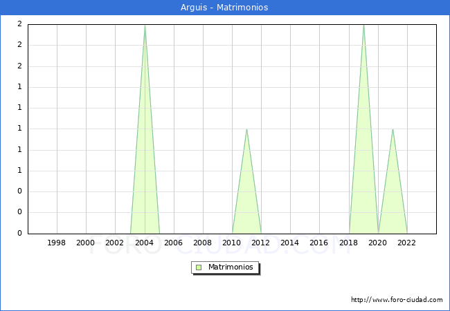Select the 2016 x-axis label

[319, 243]
